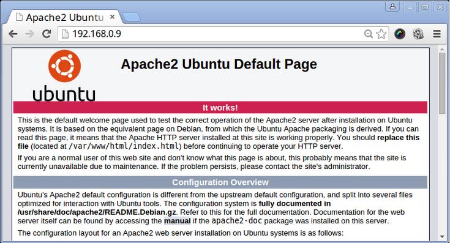Click the zoom magnifier icon in address bar
This screenshot has width=450, height=243.
point(368,34)
